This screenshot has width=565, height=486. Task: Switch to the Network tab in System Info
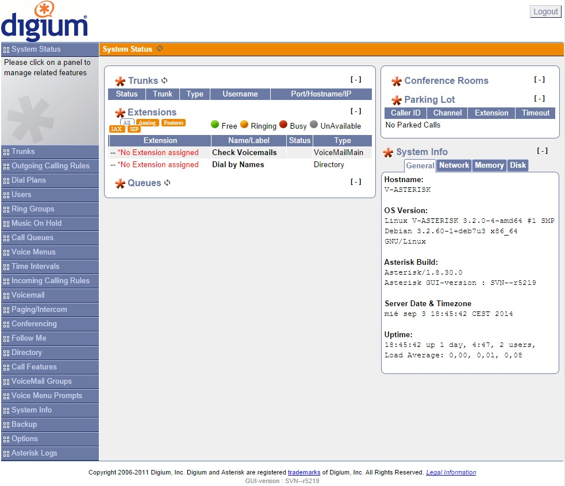pyautogui.click(x=454, y=165)
